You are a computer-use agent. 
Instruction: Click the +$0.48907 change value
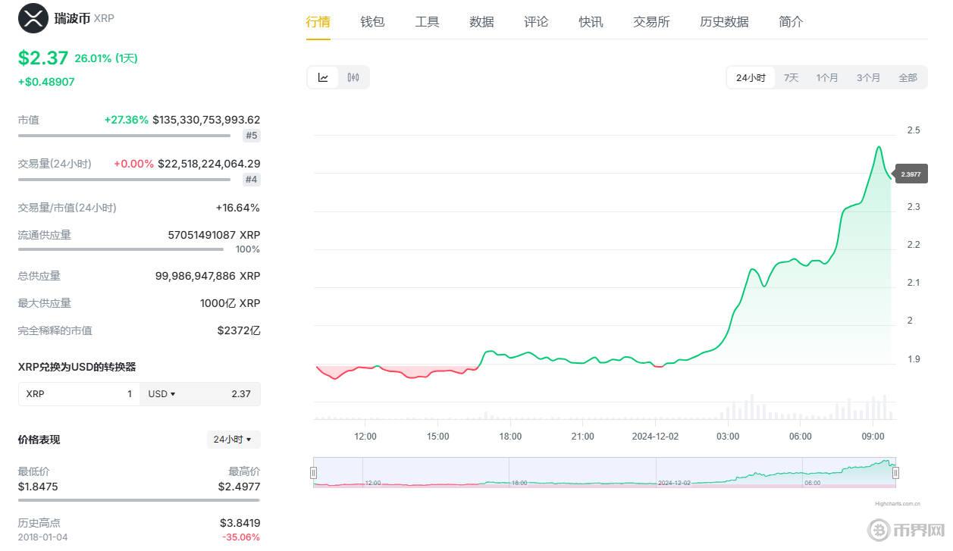46,82
